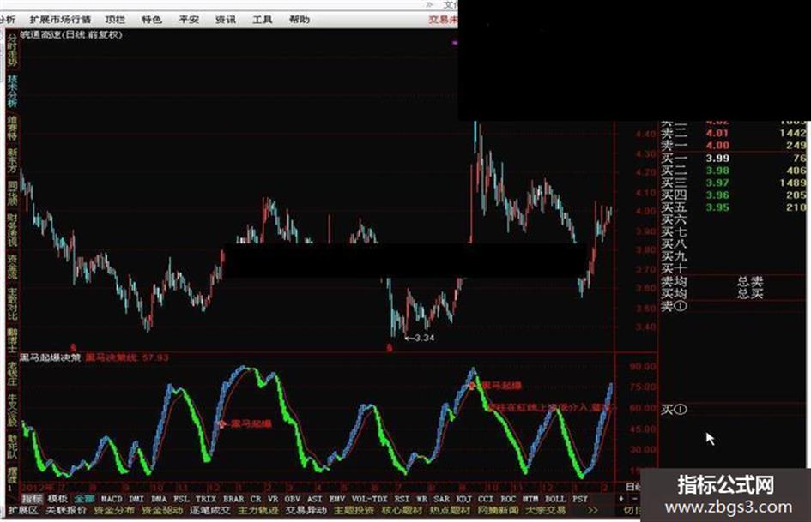Image resolution: width=811 pixels, height=522 pixels.
Task: Open the 工具 menu
Action: click(x=263, y=20)
